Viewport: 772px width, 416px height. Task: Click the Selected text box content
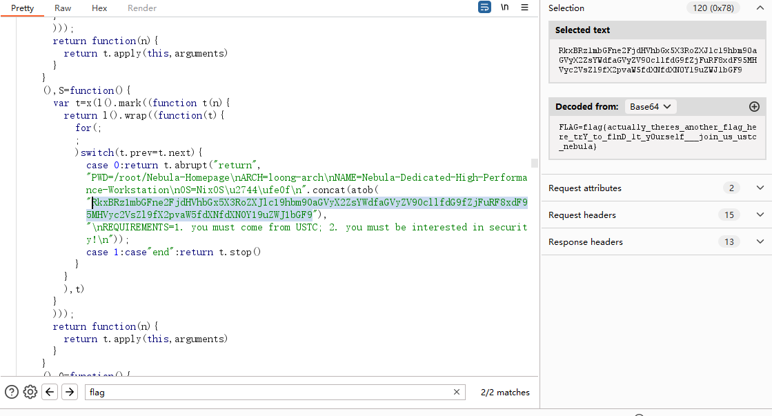click(x=657, y=60)
